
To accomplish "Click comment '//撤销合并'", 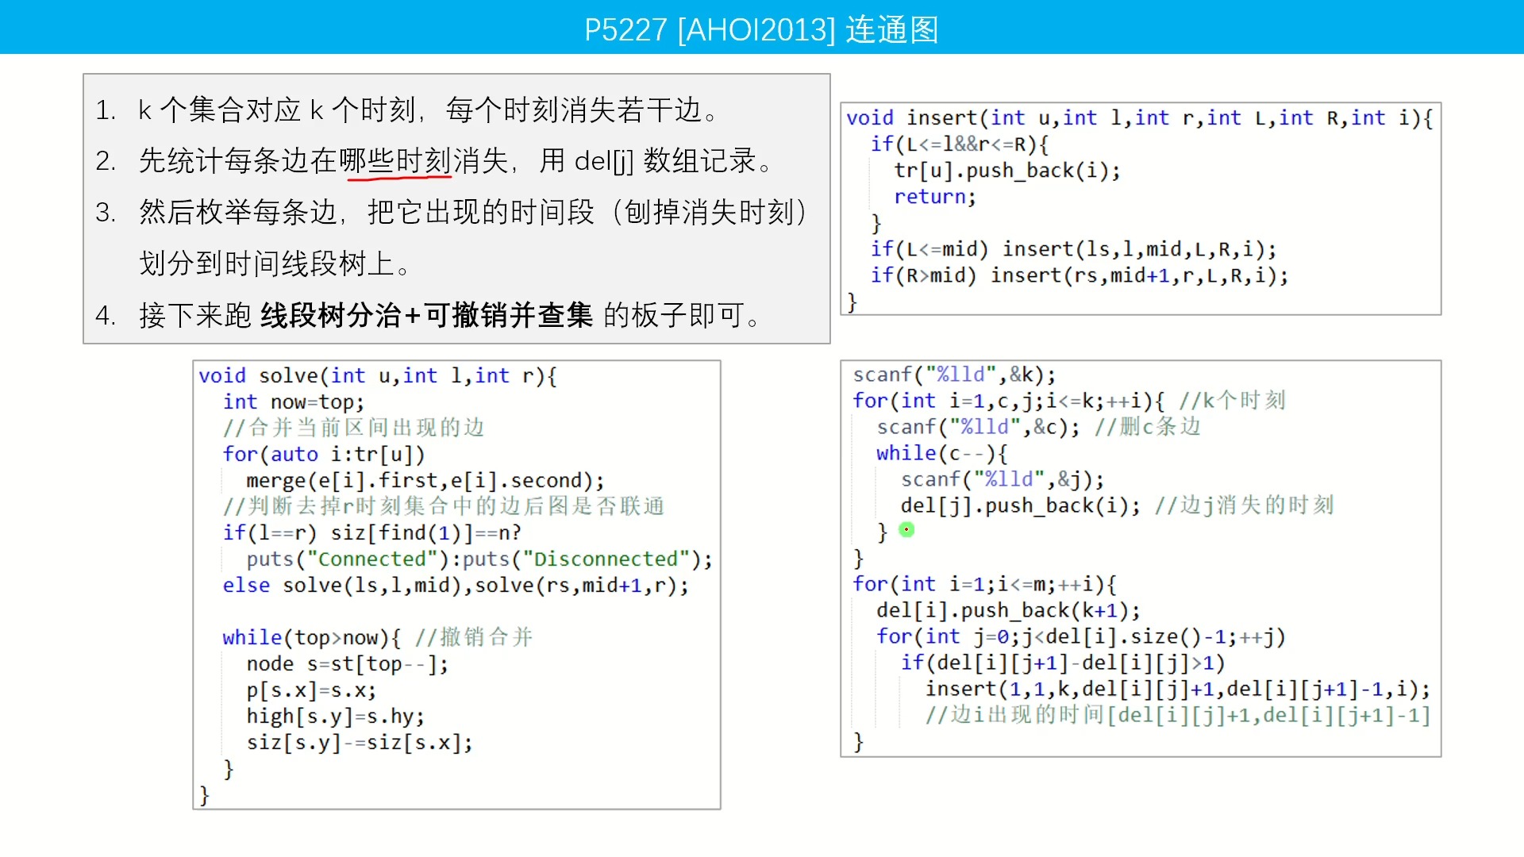I will tap(474, 637).
